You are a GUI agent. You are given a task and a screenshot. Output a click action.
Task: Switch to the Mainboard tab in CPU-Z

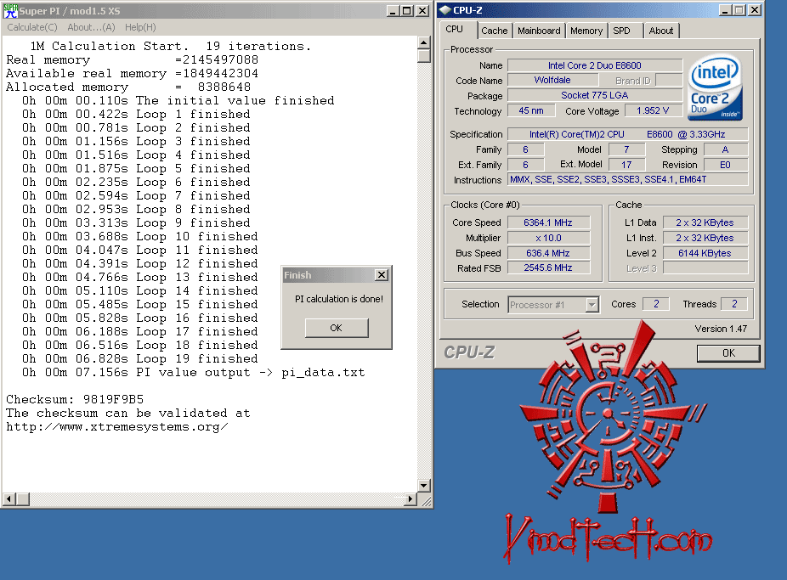coord(539,31)
